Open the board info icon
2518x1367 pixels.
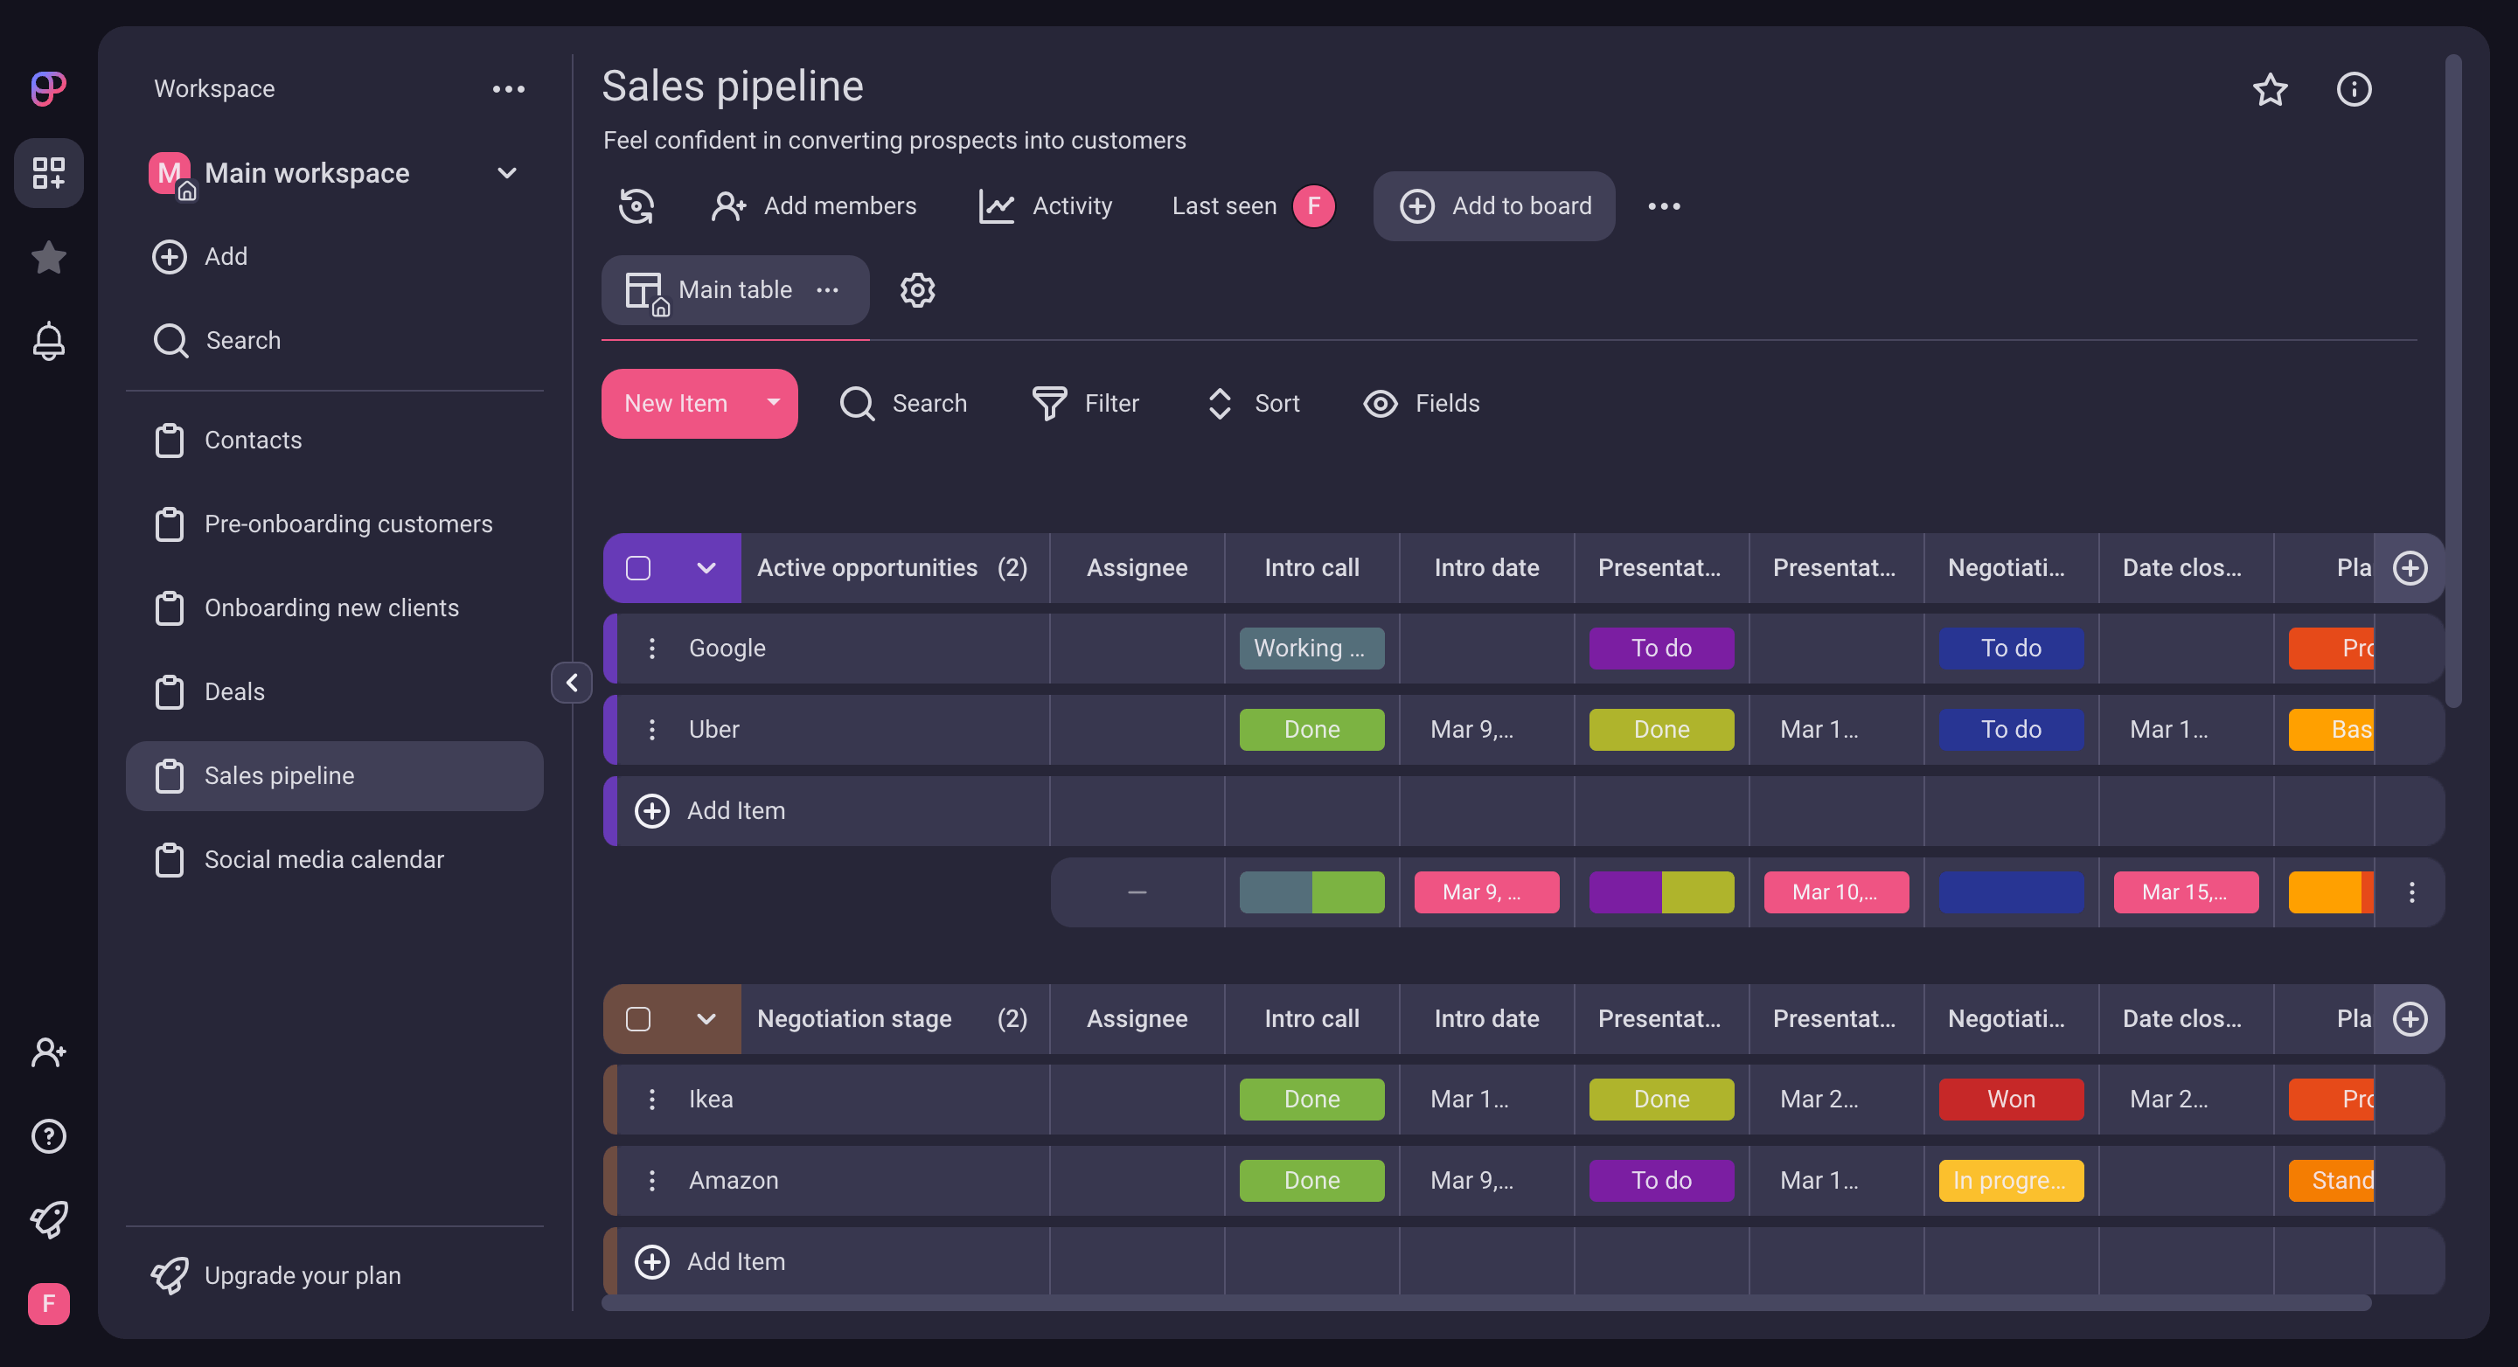2353,89
